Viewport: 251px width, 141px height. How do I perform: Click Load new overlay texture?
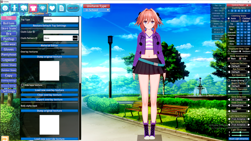[49, 90]
